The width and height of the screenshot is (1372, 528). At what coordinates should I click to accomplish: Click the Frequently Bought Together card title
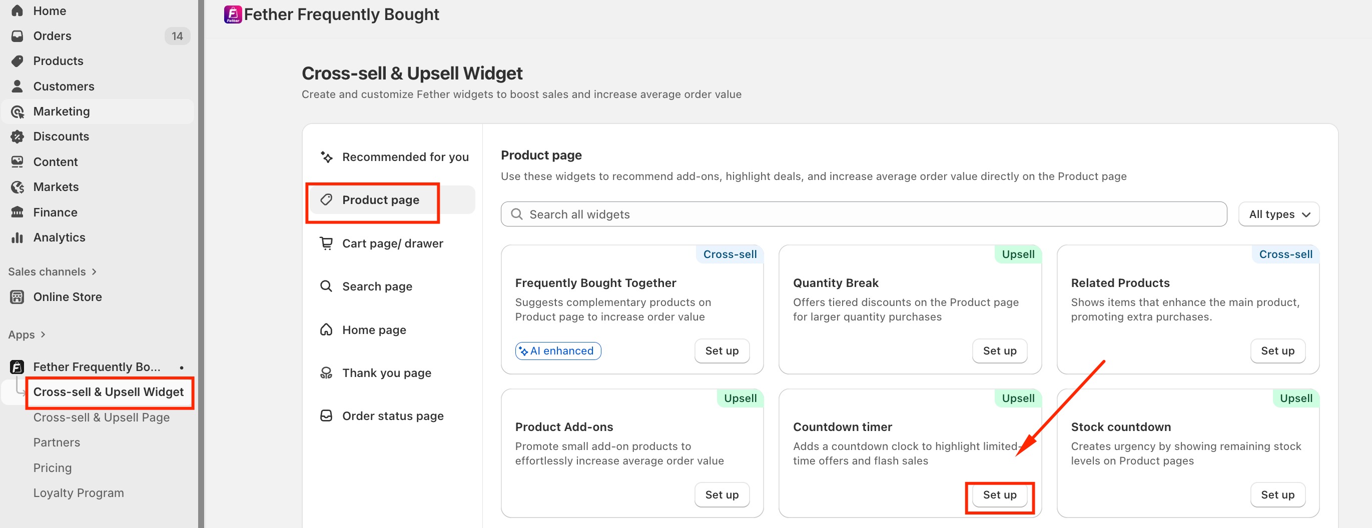point(595,282)
